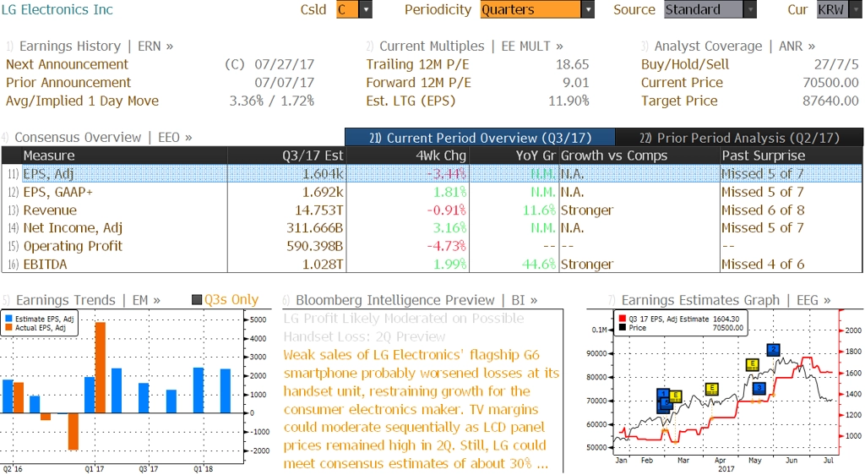
Task: Open Analyst Coverage ANR link
Action: 734,46
